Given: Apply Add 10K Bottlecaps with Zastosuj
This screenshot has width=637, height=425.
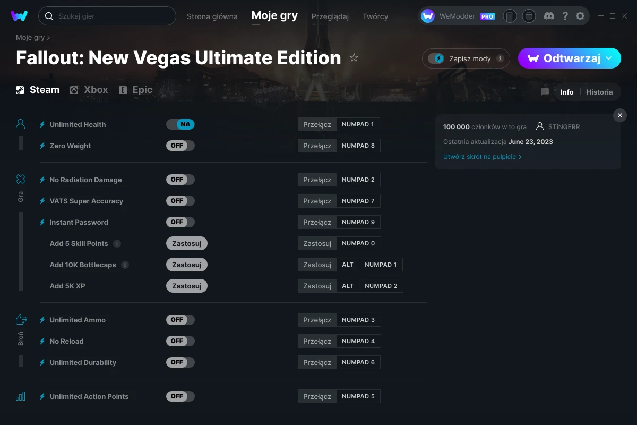Looking at the screenshot, I should (x=187, y=265).
